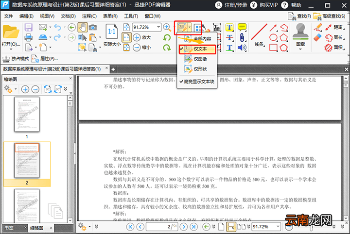The image size is (350, 234).
Task: Click the 注册/登录 login link
Action: click(231, 5)
